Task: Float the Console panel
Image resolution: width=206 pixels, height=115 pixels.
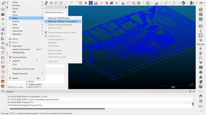Action: coord(190,92)
